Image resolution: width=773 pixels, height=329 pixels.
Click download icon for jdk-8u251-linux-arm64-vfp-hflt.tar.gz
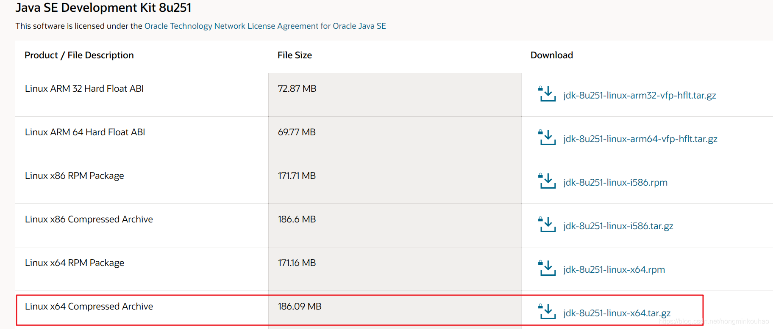point(547,137)
